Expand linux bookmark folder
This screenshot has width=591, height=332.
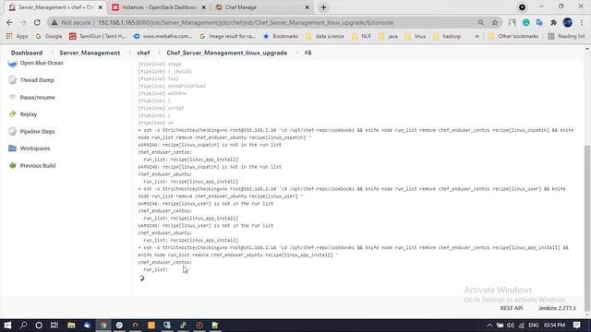[x=416, y=36]
